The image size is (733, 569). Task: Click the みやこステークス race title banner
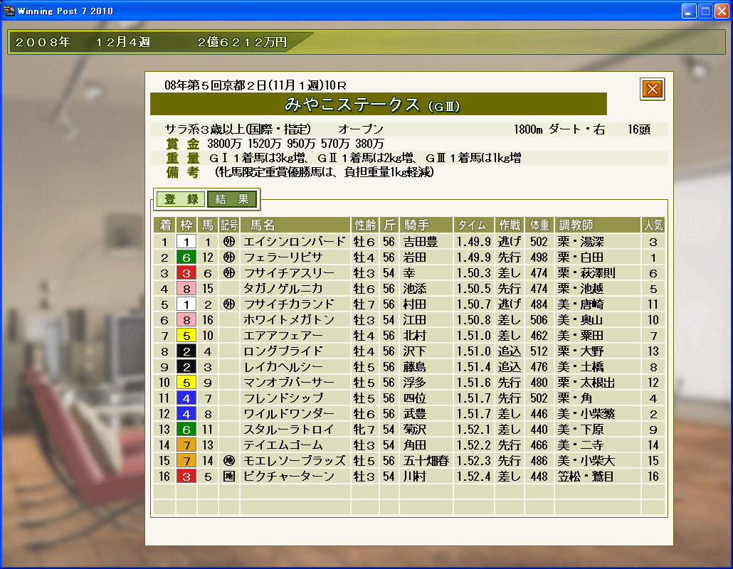pyautogui.click(x=378, y=105)
